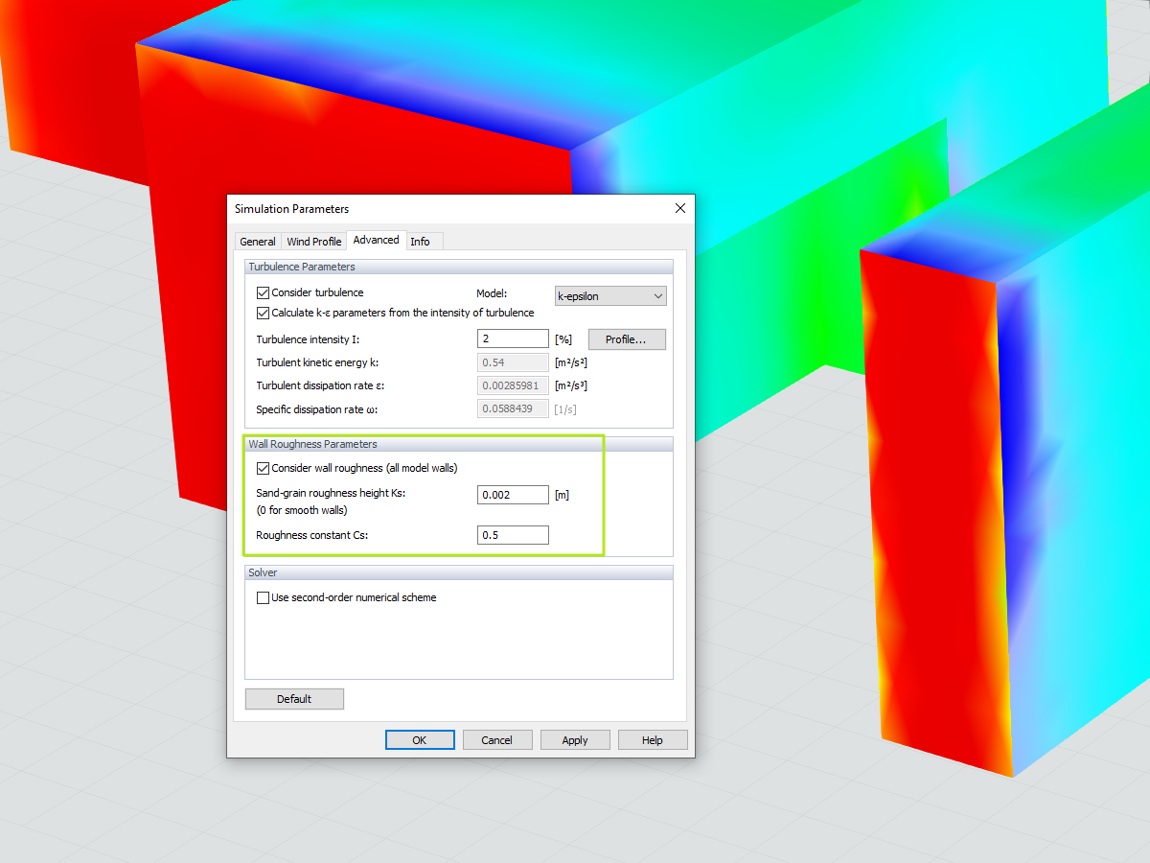Select the Advanced tab
This screenshot has width=1150, height=863.
point(376,240)
